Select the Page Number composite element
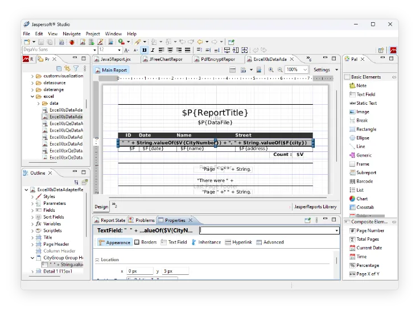420x313 pixels. tap(370, 230)
